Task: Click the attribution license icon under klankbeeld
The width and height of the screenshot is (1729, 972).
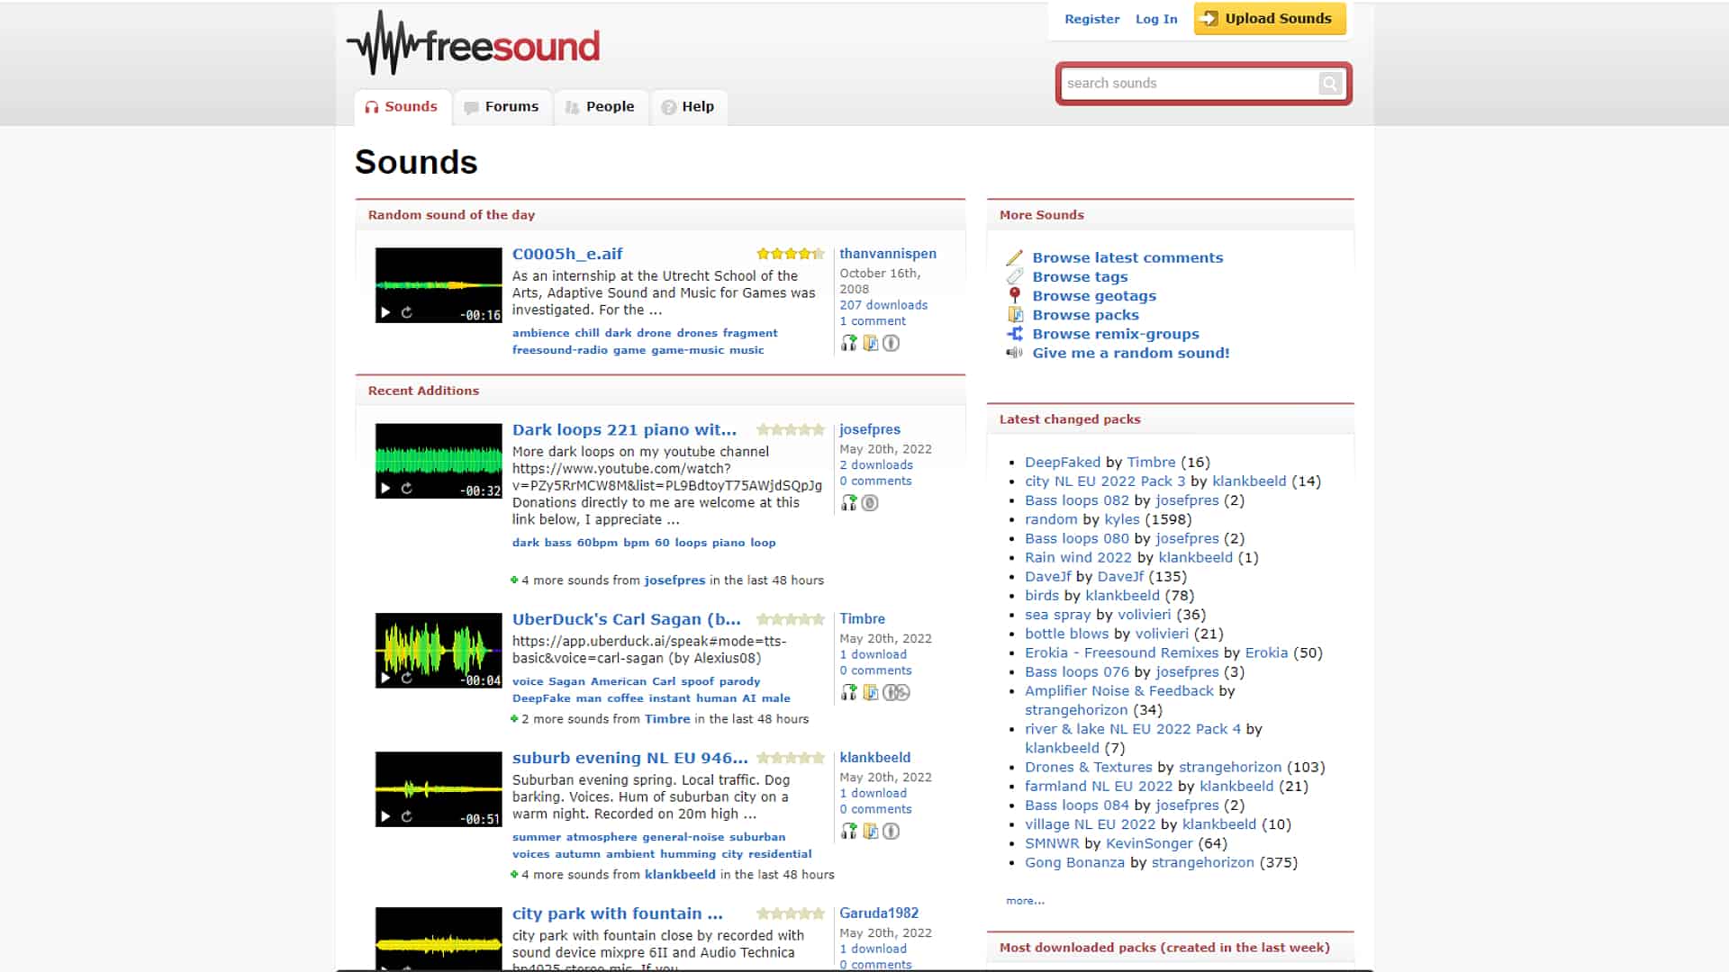Action: [x=891, y=831]
